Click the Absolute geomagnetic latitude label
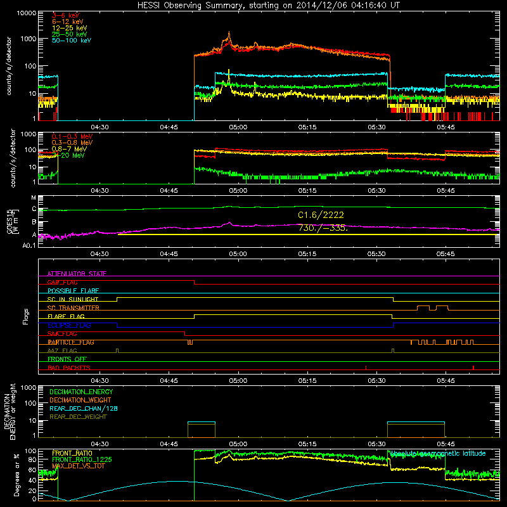This screenshot has height=507, width=507. [x=438, y=453]
